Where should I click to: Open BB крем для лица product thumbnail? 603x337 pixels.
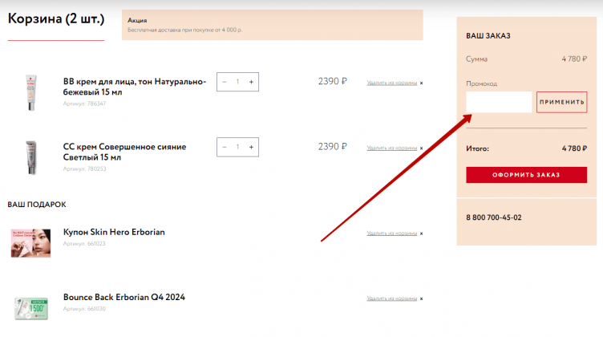tap(31, 91)
